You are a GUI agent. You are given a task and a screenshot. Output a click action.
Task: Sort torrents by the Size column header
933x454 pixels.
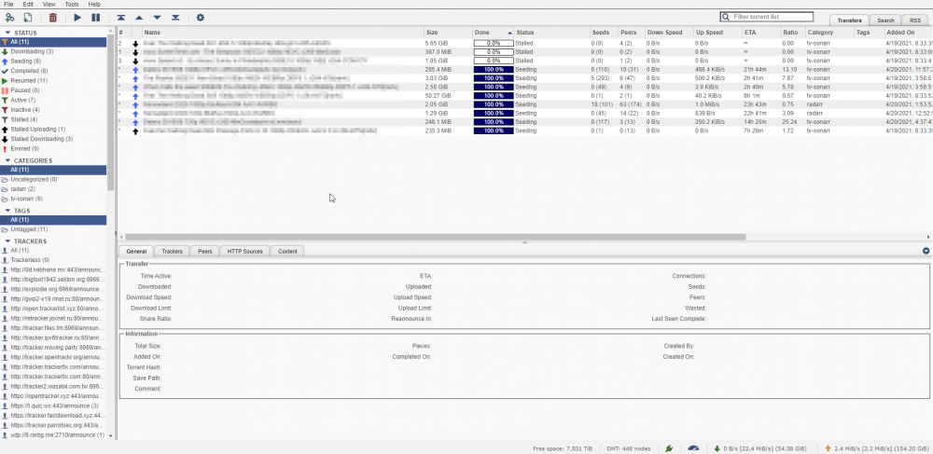(x=448, y=32)
